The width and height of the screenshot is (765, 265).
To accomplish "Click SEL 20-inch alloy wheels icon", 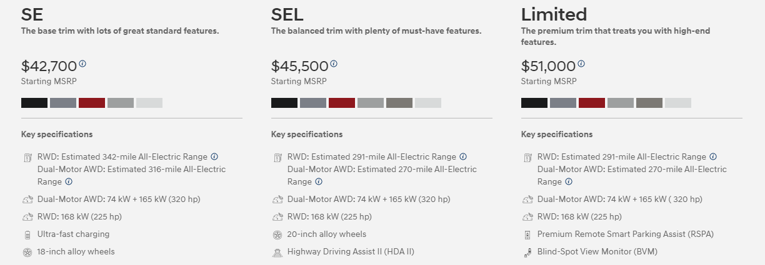I will pos(277,234).
